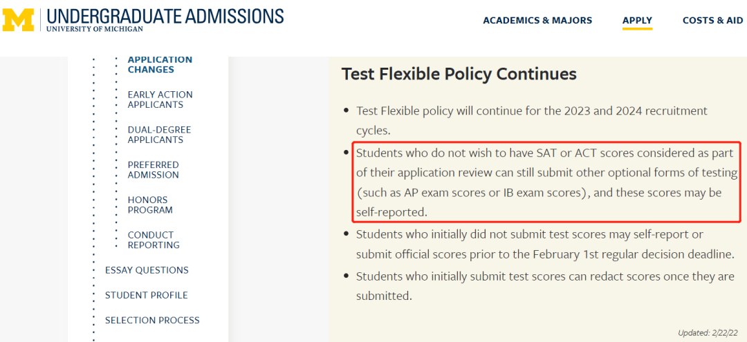Click the University of Michigan subtitle text
This screenshot has width=747, height=342.
point(94,29)
